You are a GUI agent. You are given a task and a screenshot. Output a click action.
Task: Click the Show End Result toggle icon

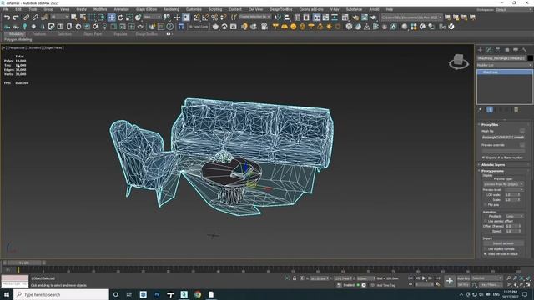click(x=490, y=109)
